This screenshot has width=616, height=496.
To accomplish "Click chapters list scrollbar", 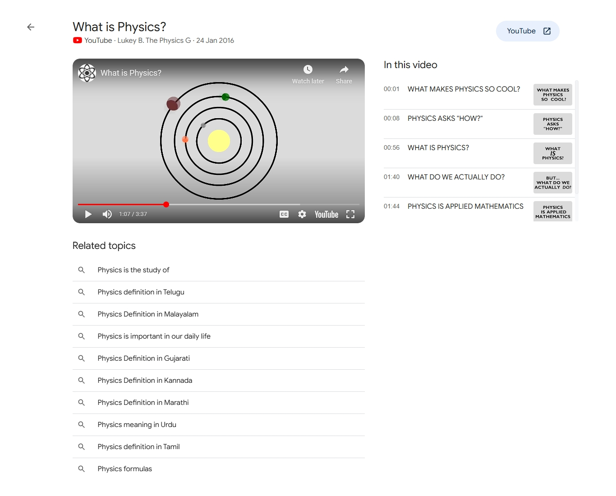I will click(577, 137).
